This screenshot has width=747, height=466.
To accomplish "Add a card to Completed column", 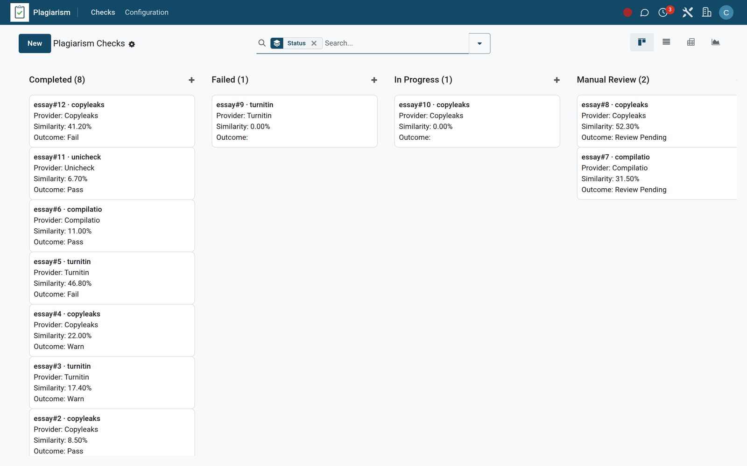I will (191, 80).
